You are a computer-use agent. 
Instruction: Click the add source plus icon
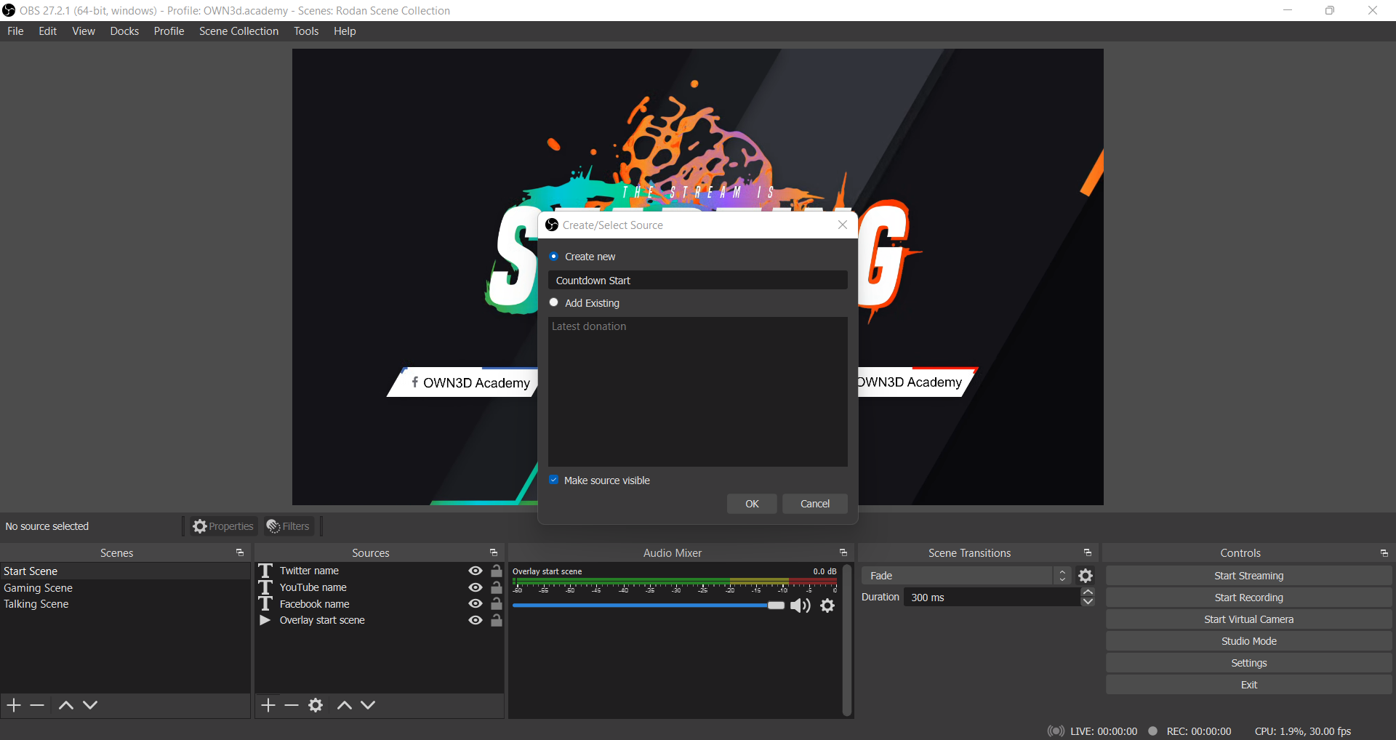tap(268, 705)
